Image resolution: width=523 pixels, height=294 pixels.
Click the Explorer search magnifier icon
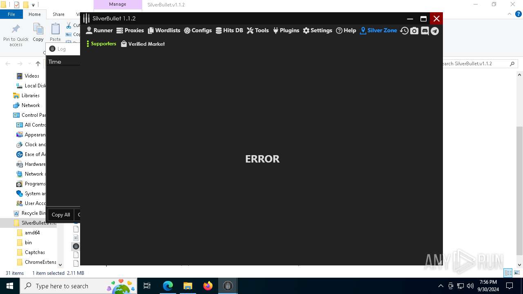(512, 64)
